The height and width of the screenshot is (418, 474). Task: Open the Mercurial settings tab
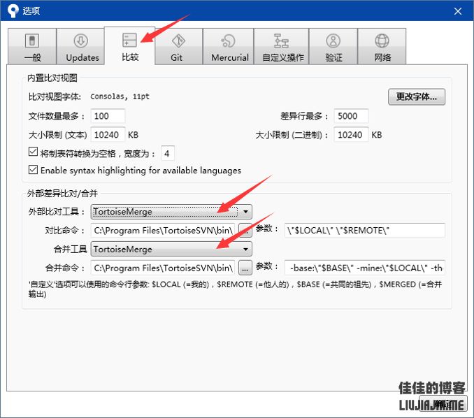(230, 48)
